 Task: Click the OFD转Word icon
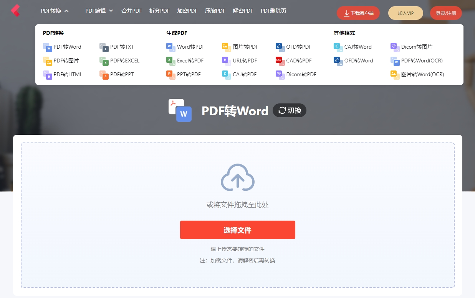click(x=338, y=61)
